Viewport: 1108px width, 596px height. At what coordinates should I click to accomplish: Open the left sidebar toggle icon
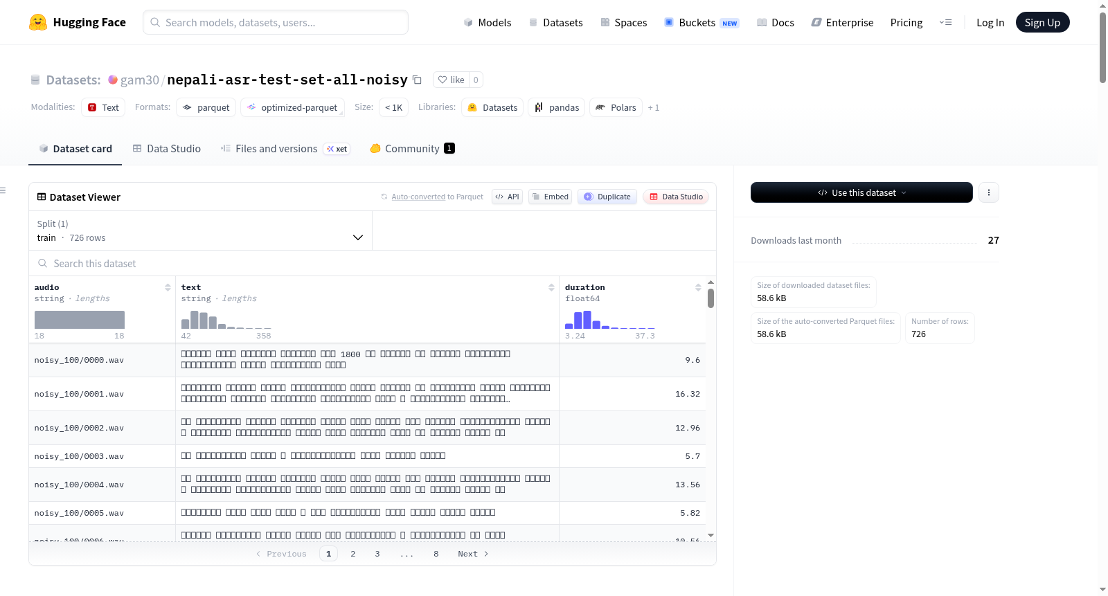pos(3,190)
